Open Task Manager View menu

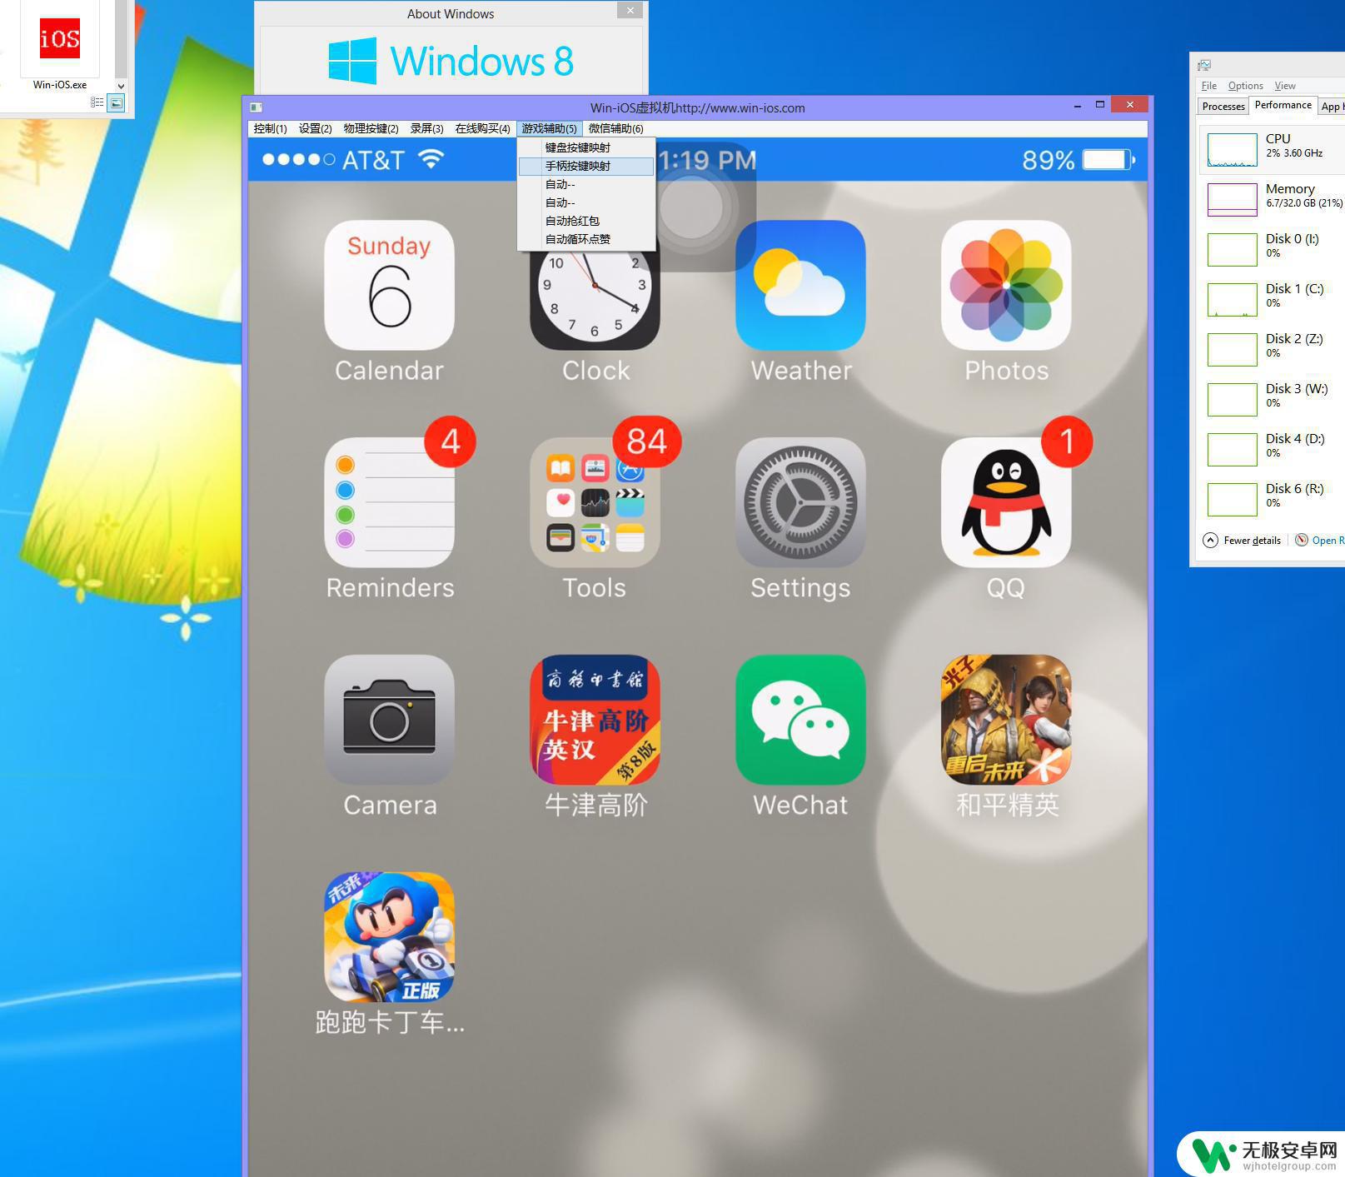click(x=1285, y=86)
